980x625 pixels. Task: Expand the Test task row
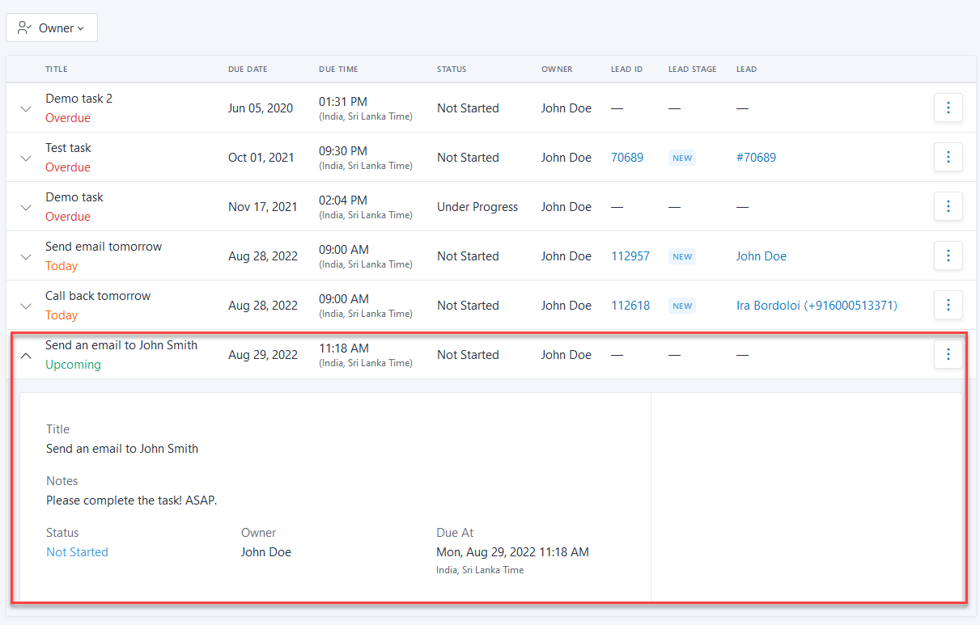(25, 157)
